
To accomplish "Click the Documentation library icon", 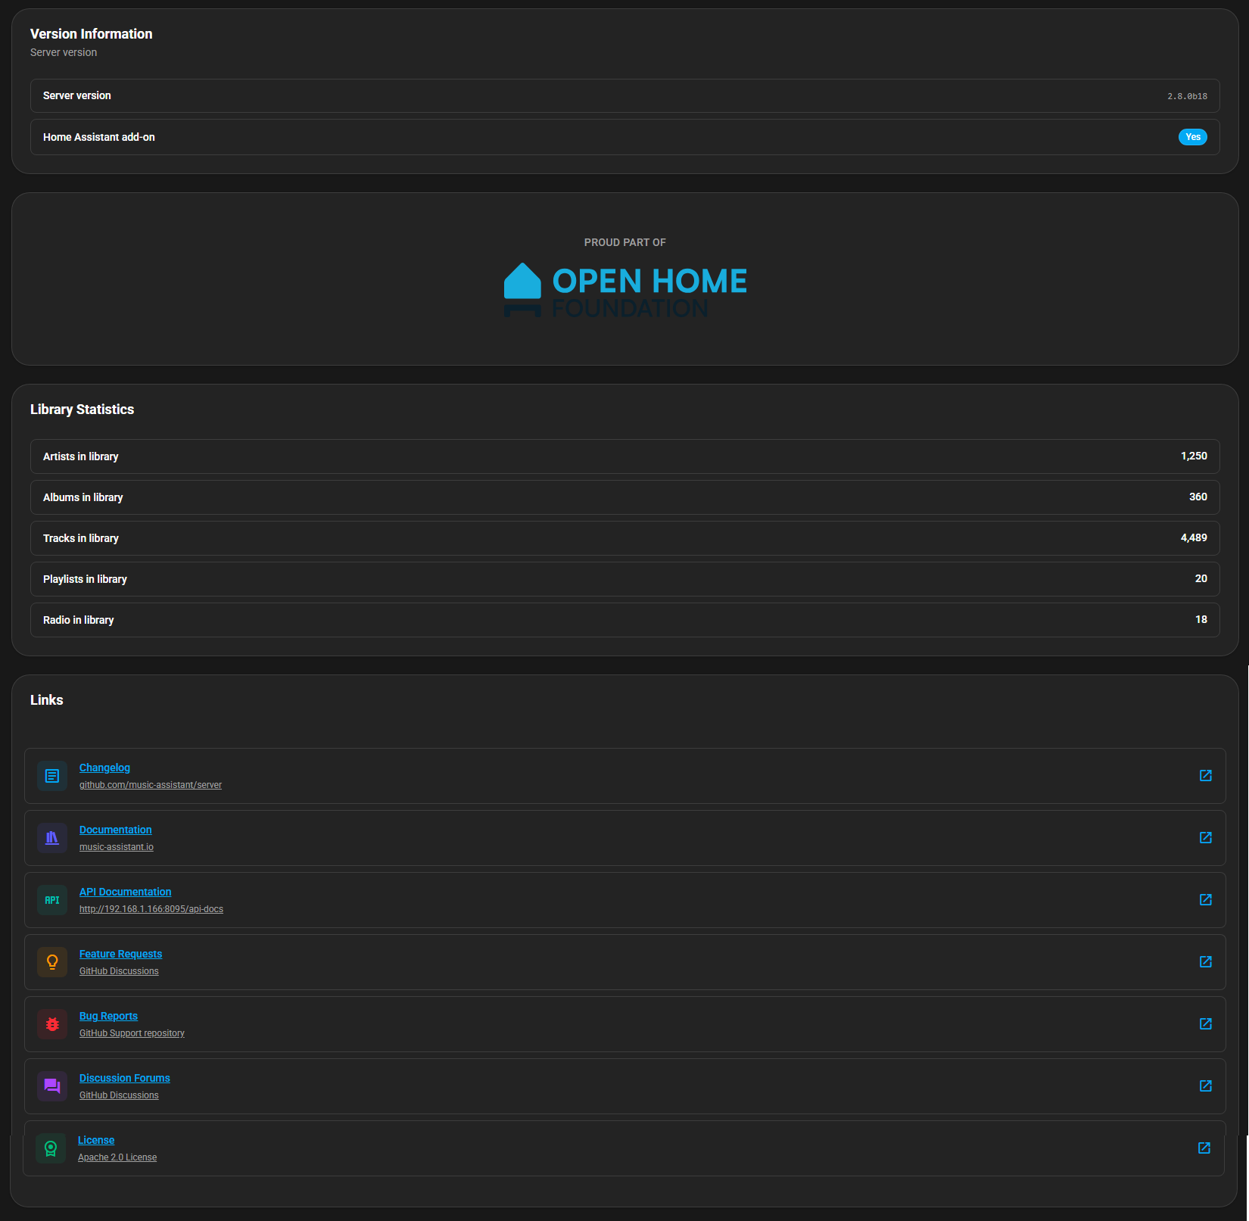I will pyautogui.click(x=51, y=838).
